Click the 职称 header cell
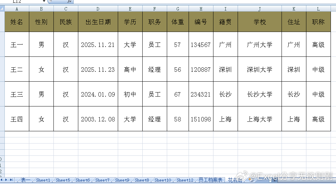This screenshot has height=184, width=336. coord(318,22)
